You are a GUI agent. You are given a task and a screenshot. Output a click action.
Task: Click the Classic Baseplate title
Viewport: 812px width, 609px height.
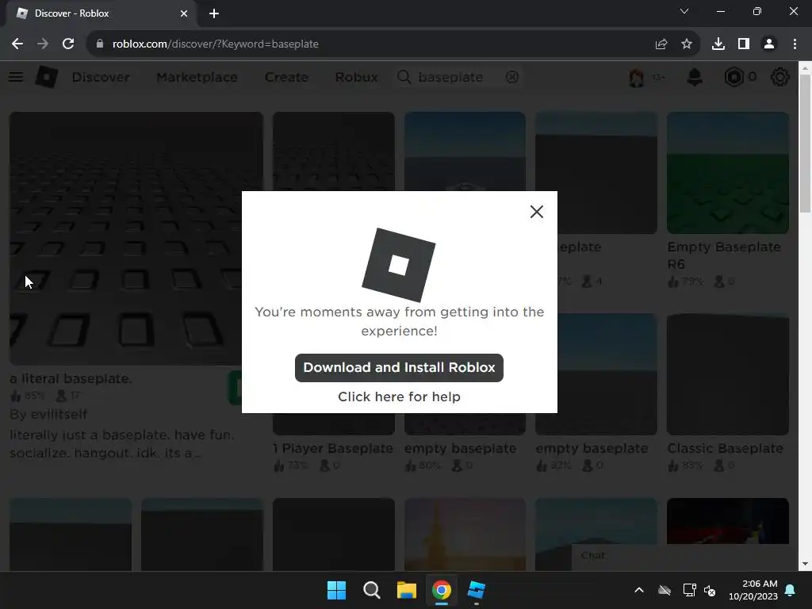coord(725,449)
